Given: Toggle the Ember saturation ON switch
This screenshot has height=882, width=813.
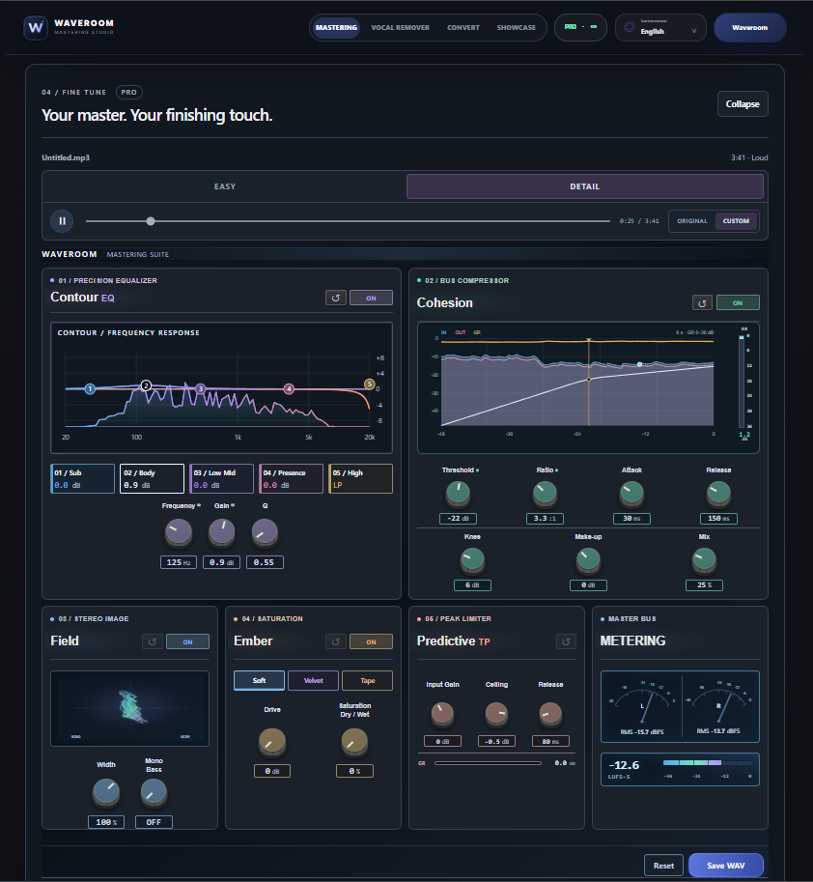Looking at the screenshot, I should tap(371, 641).
